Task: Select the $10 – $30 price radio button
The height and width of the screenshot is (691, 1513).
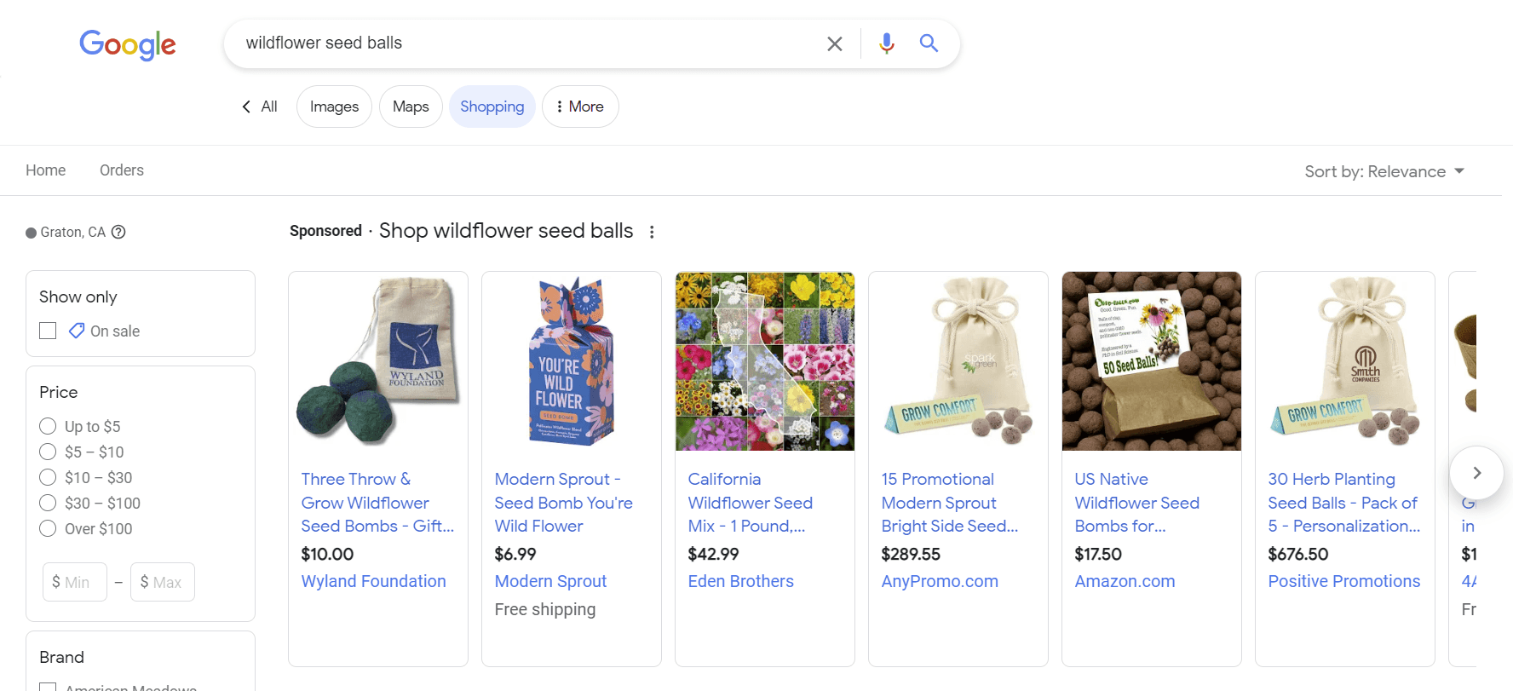Action: [48, 477]
